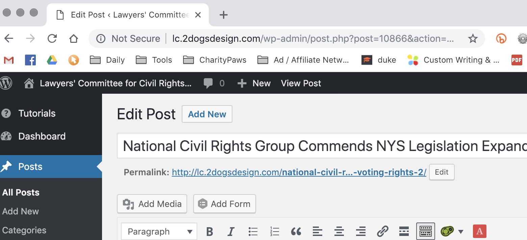Center align the text

coord(339,232)
